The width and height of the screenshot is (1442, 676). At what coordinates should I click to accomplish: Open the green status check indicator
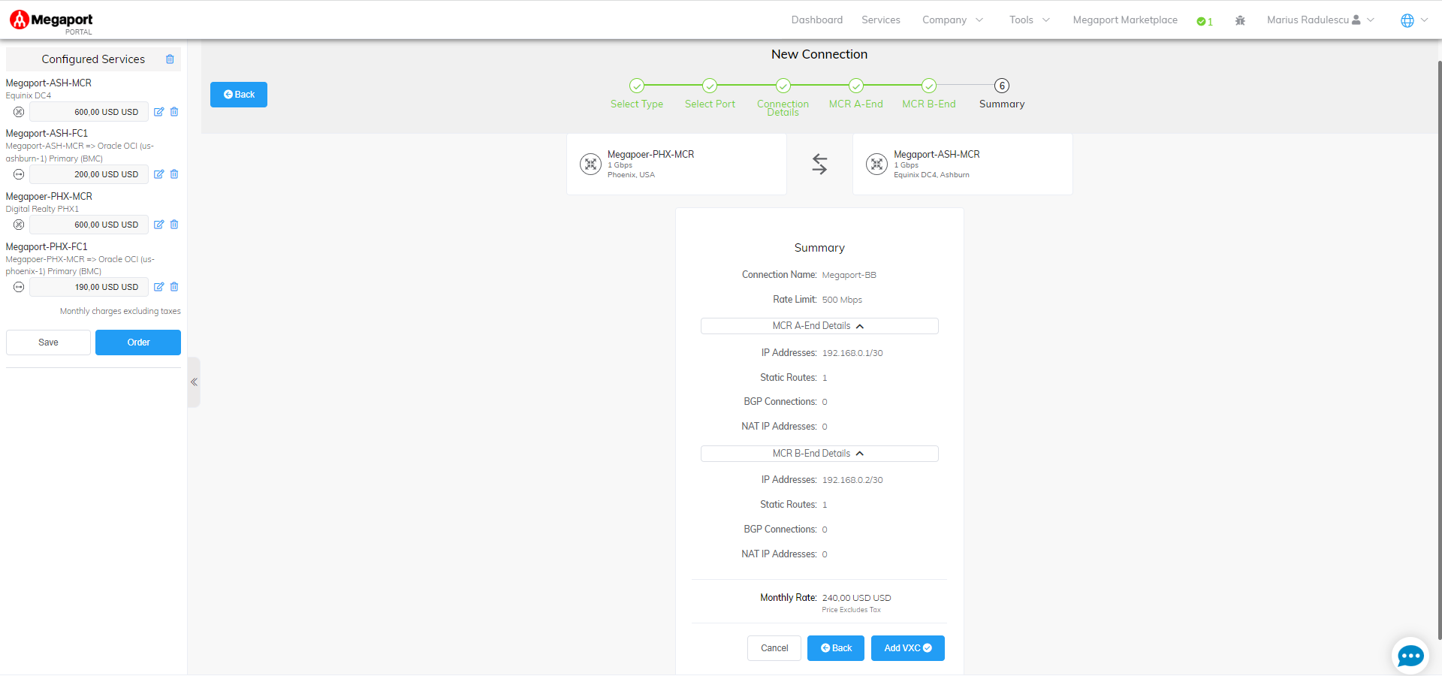coord(1205,21)
